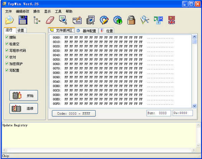Image resolution: width=202 pixels, height=159 pixels.
Task: Click the pink eraser toolbar icon
Action: point(50,20)
